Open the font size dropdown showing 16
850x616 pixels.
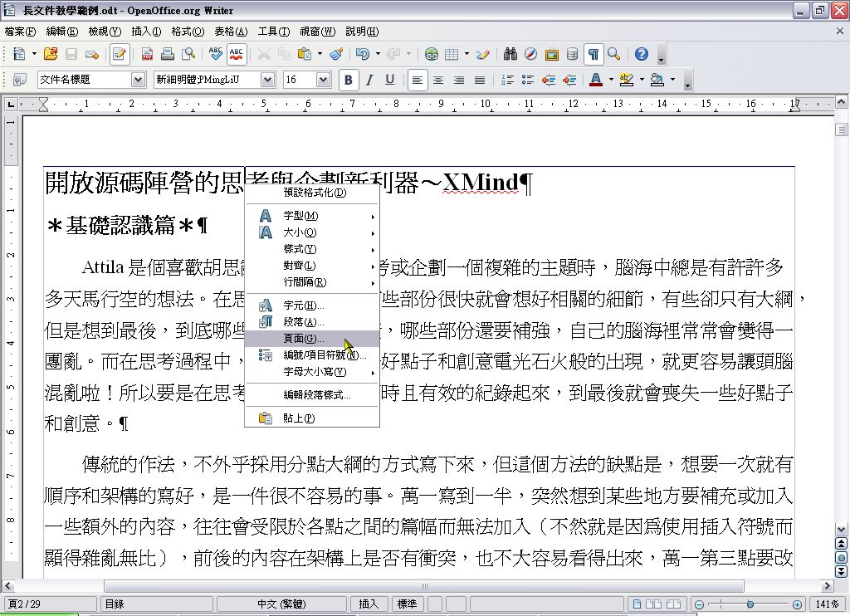tap(323, 80)
